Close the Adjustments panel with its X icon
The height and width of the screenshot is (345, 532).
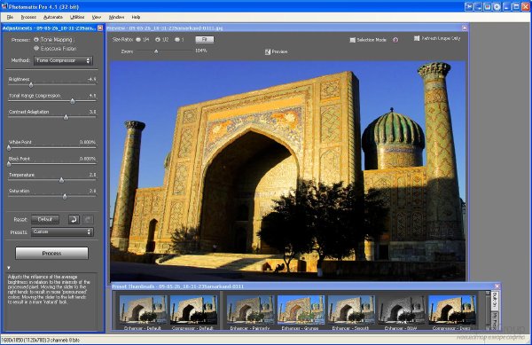(100, 27)
